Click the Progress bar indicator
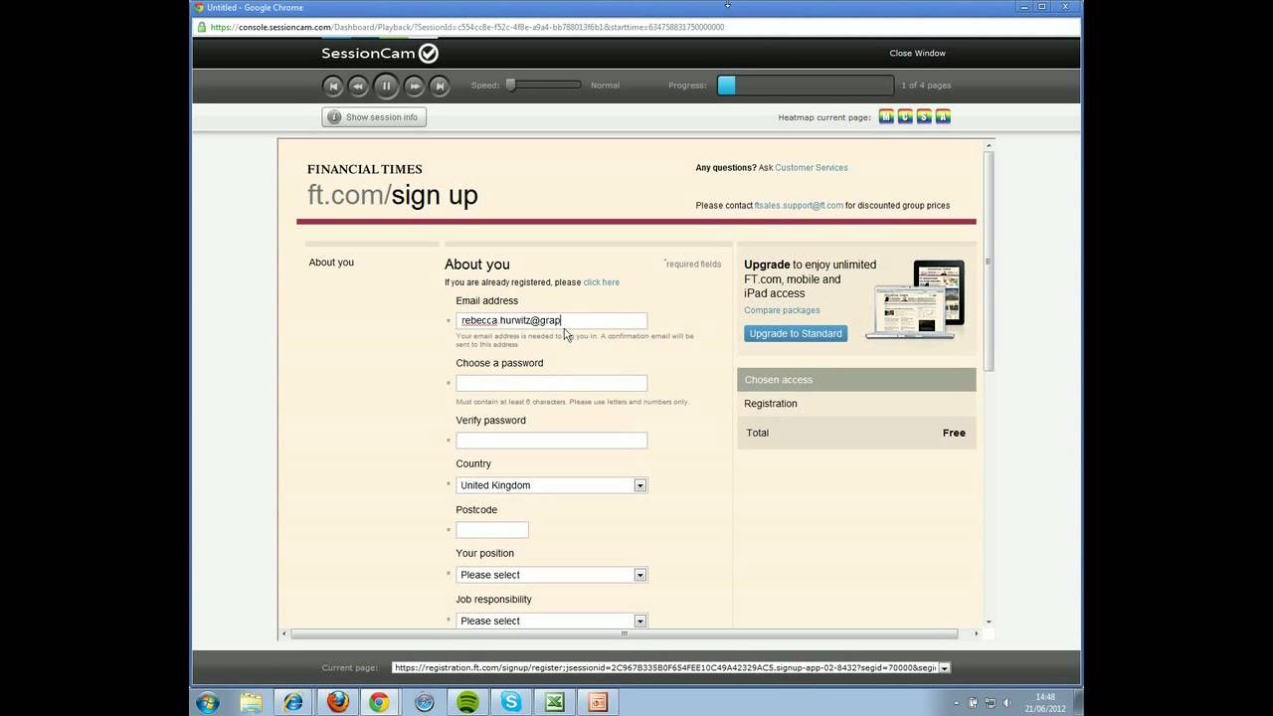 click(x=727, y=86)
